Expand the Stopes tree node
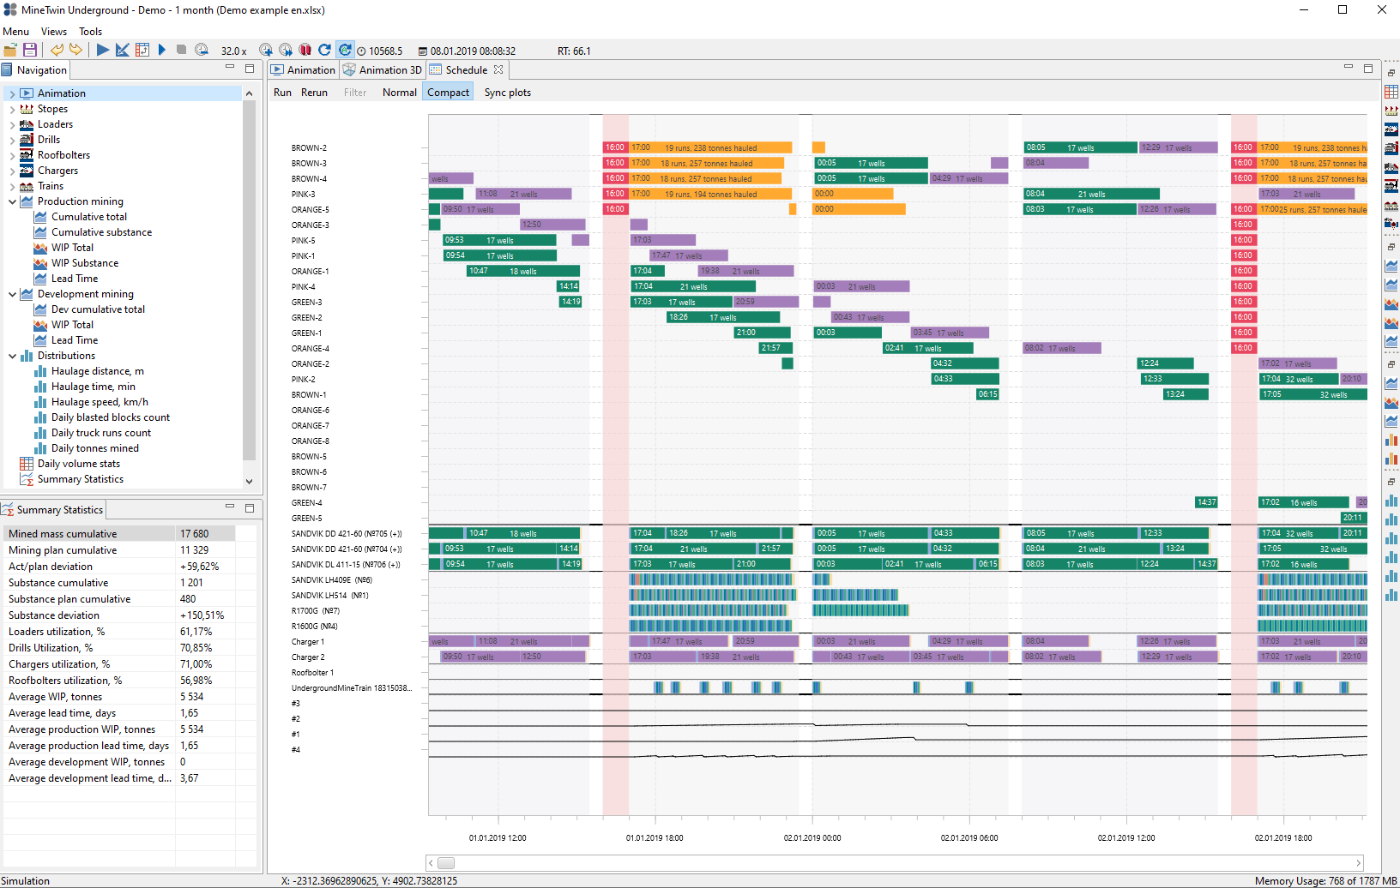The height and width of the screenshot is (888, 1400). pos(12,109)
